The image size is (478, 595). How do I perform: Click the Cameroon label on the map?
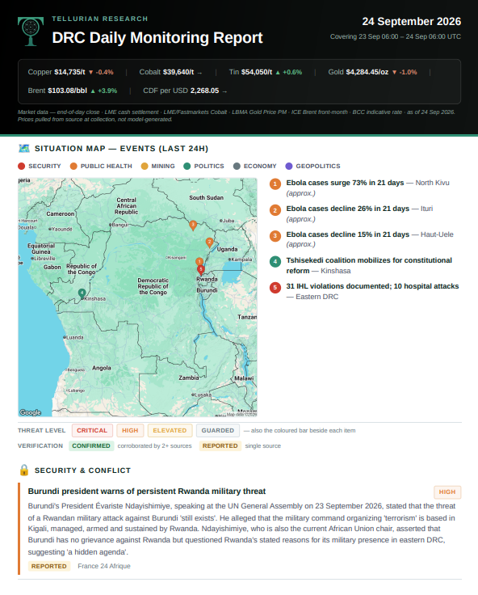coord(61,213)
